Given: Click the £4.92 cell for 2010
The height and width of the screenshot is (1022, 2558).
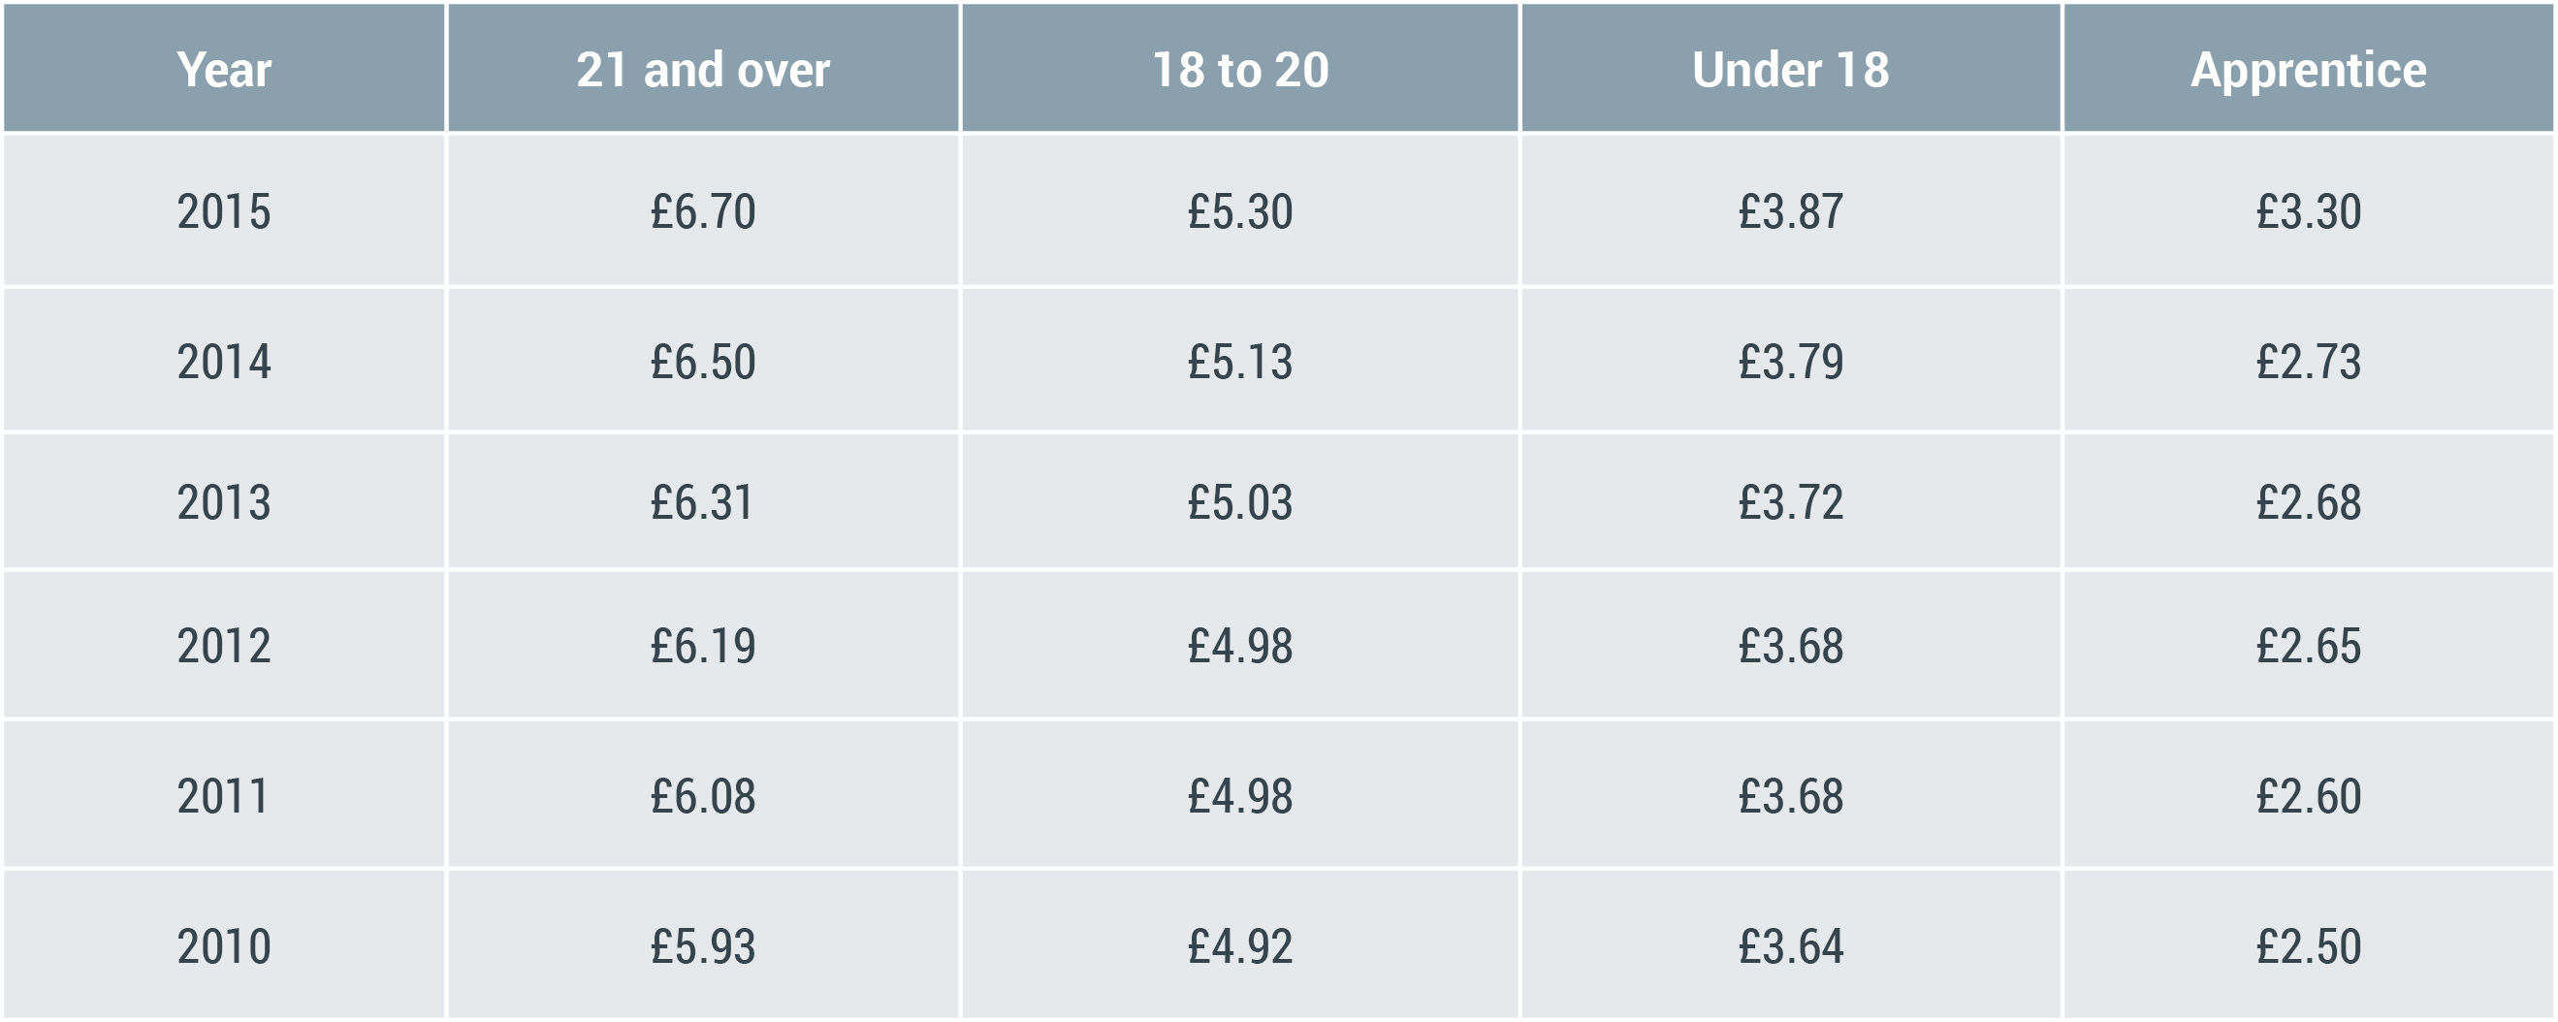Looking at the screenshot, I should pos(1240,946).
